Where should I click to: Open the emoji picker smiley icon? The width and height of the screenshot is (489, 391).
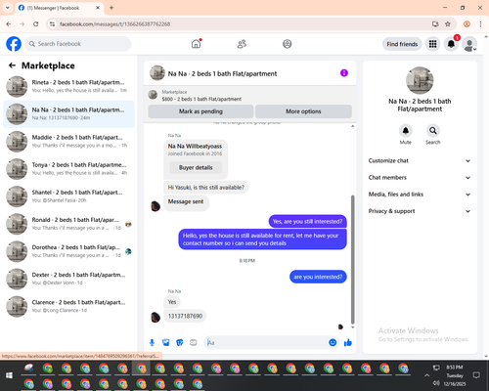click(333, 342)
